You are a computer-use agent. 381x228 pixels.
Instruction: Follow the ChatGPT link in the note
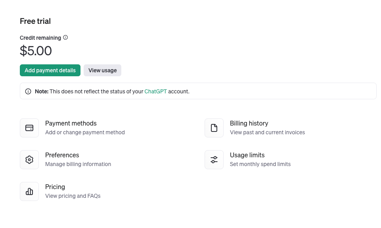click(x=155, y=91)
